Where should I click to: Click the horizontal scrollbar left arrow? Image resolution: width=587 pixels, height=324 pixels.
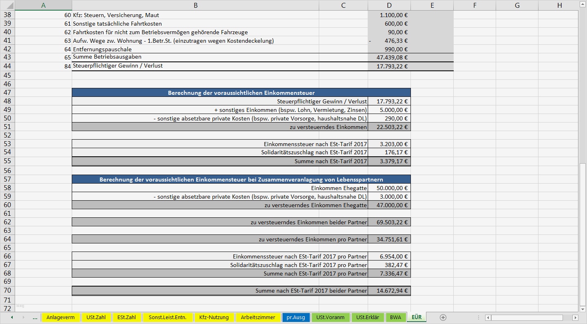pos(488,317)
